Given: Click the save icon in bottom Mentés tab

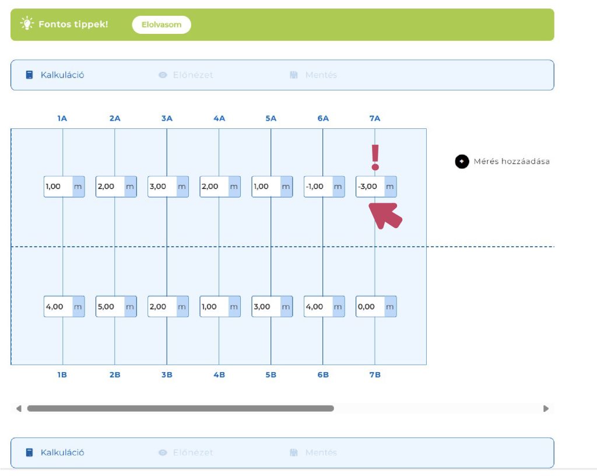Looking at the screenshot, I should (x=294, y=453).
